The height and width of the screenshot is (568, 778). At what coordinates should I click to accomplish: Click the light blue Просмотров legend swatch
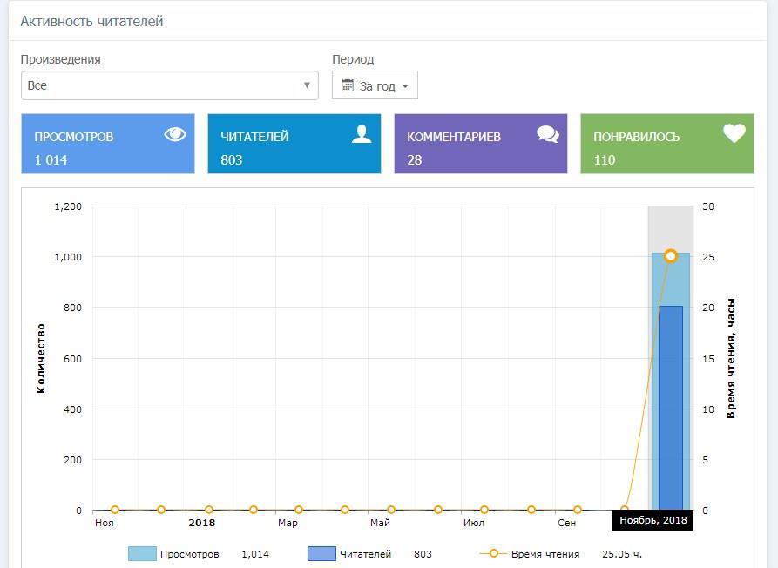coord(142,554)
